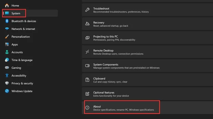Open Apps settings category
The width and height of the screenshot is (213, 119).
click(x=15, y=45)
